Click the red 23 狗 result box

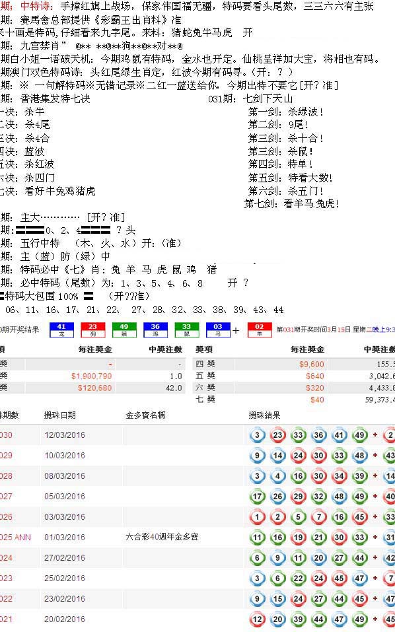click(92, 330)
